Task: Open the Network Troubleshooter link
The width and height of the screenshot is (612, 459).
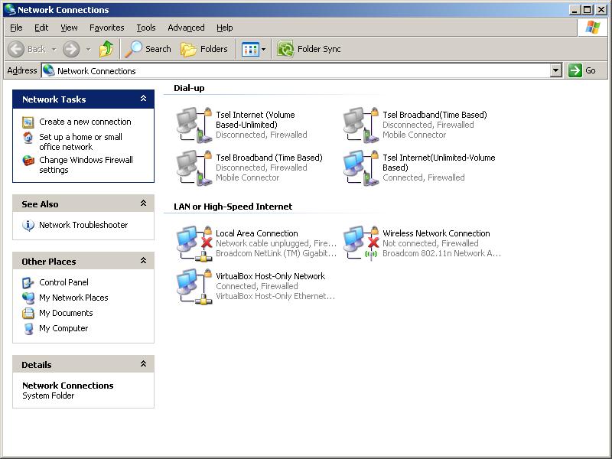Action: 83,225
